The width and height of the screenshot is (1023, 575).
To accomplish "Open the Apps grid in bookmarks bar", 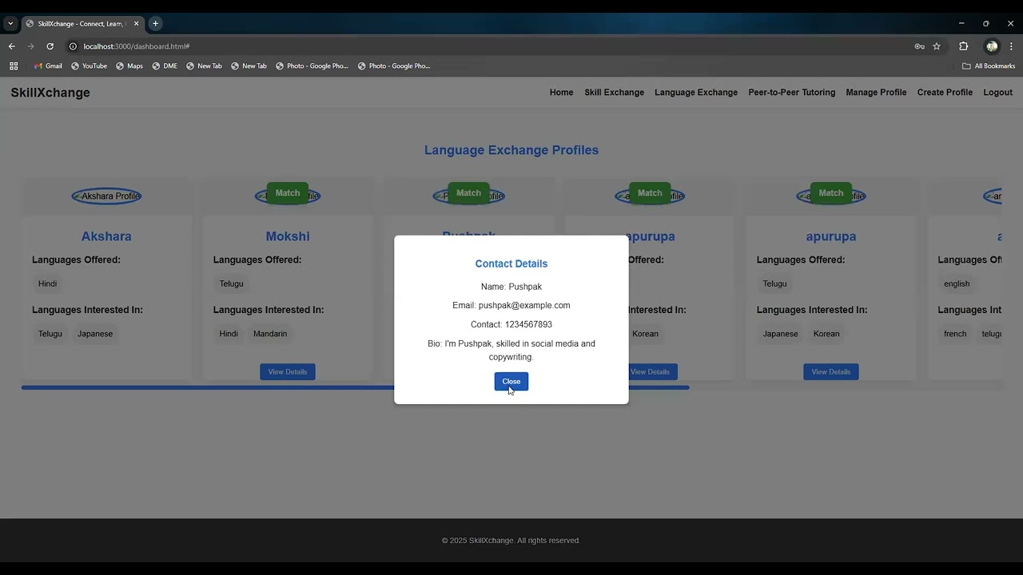I will (x=14, y=66).
